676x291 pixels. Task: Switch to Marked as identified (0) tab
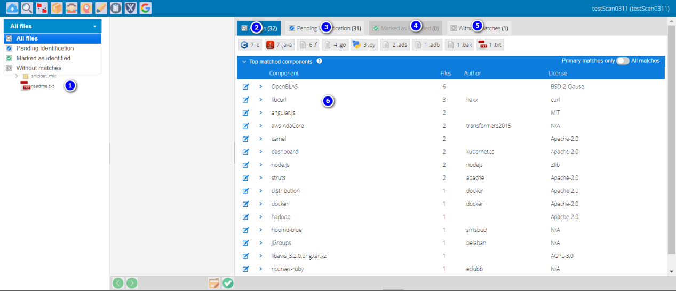point(405,28)
